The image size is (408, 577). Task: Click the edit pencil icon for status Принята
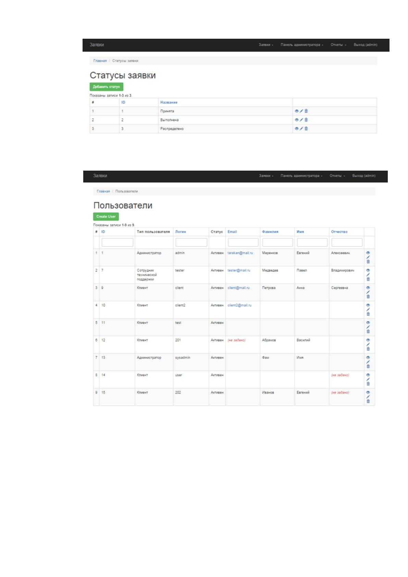click(301, 111)
